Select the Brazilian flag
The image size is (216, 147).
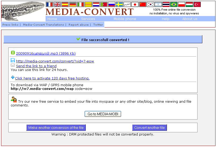(x=174, y=4)
